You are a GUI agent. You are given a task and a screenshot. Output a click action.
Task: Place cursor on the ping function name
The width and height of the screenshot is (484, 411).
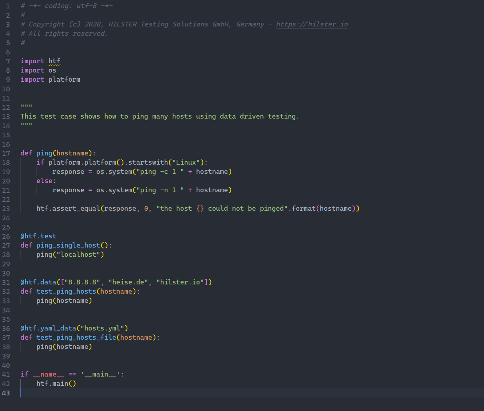pyautogui.click(x=44, y=153)
